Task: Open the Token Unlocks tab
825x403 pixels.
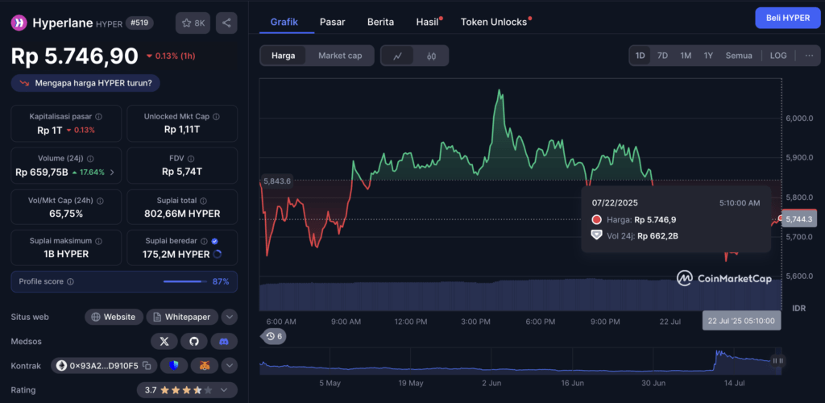Action: (x=494, y=22)
